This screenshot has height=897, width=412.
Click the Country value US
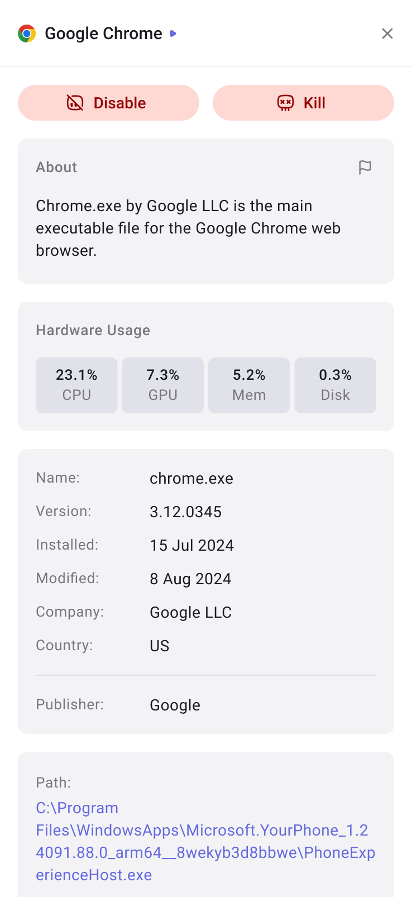[x=159, y=646]
